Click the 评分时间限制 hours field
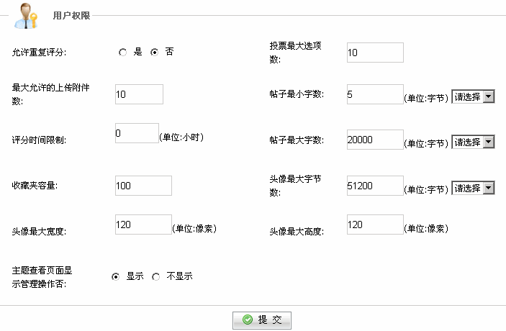The image size is (506, 331). click(x=137, y=133)
